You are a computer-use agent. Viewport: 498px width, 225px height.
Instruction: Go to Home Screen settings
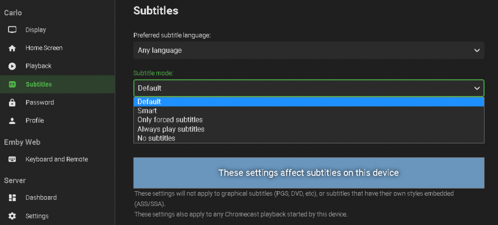tap(44, 48)
